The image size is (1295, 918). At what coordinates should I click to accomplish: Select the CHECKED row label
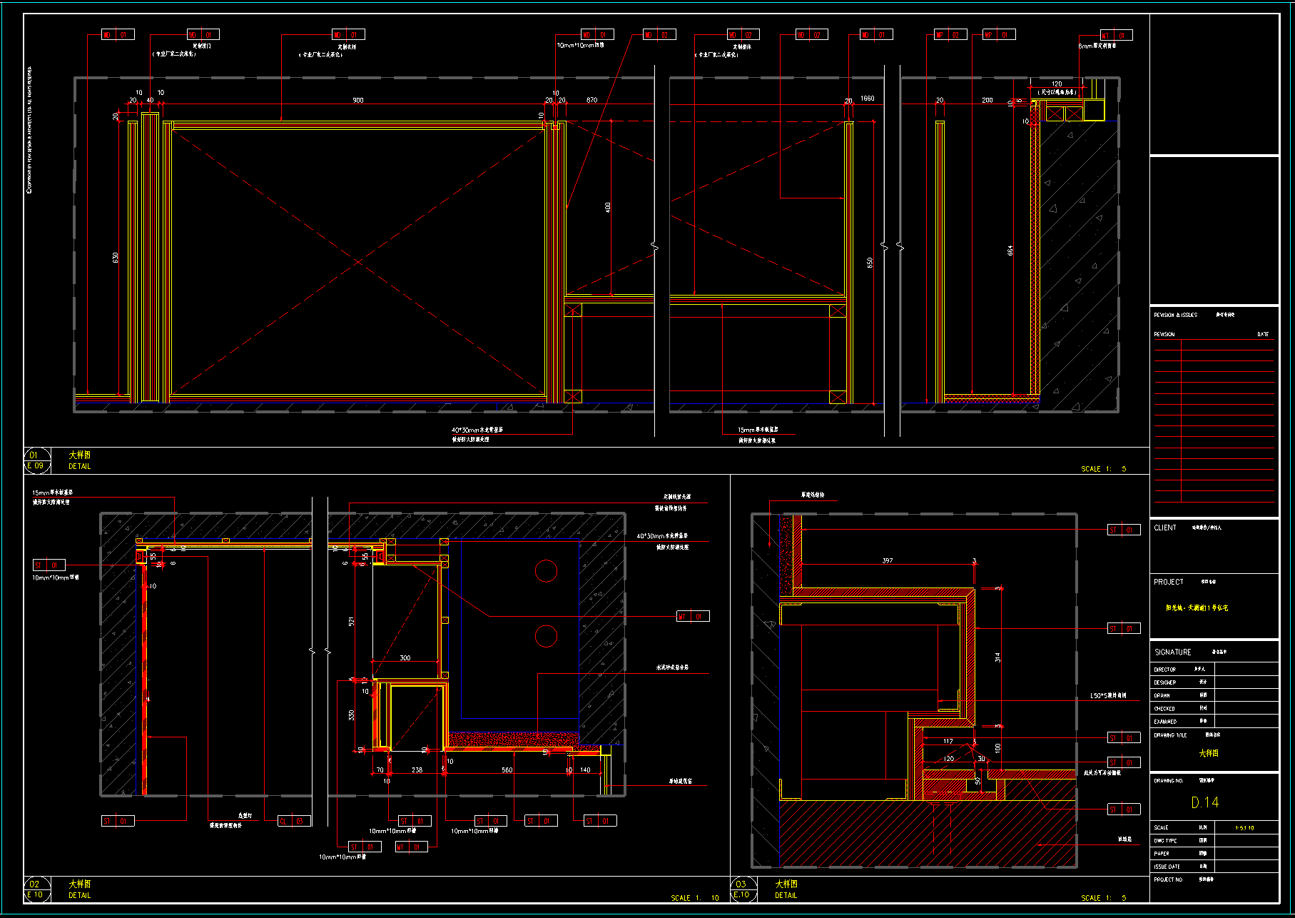coord(1164,709)
